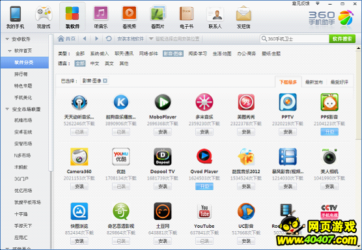Open the Dopool TV app icon
This screenshot has height=250, width=362.
(x=163, y=157)
